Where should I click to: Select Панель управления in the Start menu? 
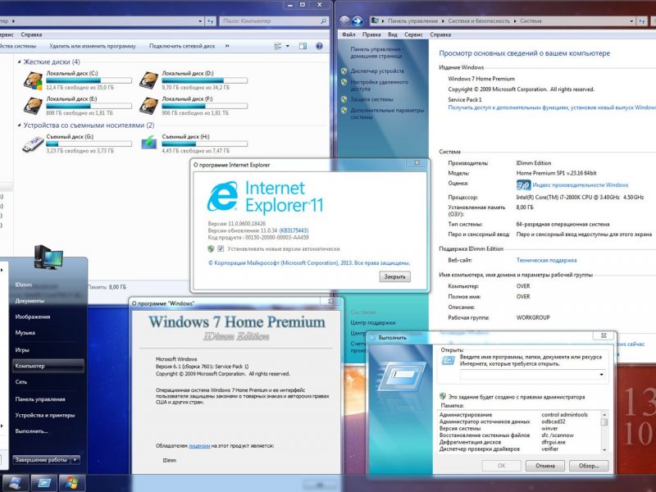pos(40,399)
